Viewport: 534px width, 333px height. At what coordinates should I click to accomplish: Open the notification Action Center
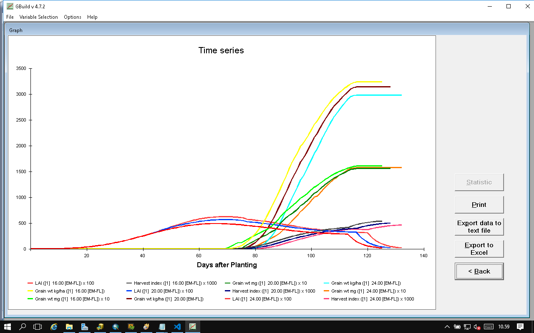(520, 327)
